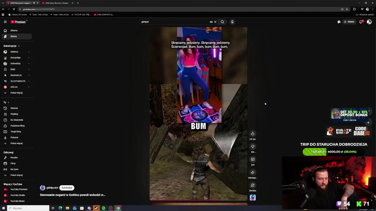Bookmark this page with the star
This screenshot has width=376, height=211.
click(x=347, y=9)
